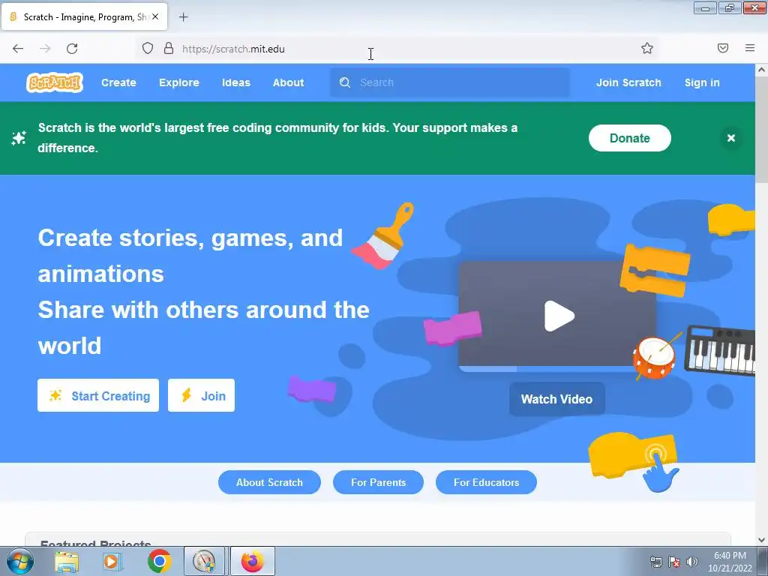Select the Scratch - Imagine, Program tab
768x576 pixels.
click(x=84, y=16)
